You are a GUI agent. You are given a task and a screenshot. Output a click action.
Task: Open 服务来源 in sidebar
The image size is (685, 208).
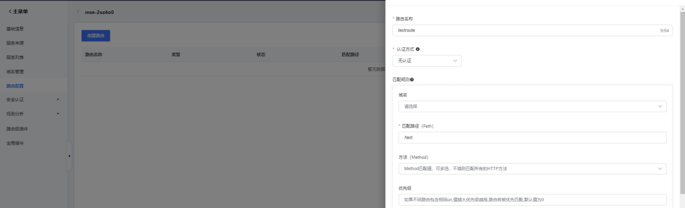pos(15,43)
